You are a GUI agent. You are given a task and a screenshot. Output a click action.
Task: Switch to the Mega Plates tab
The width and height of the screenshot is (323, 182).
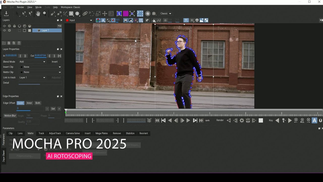101,133
